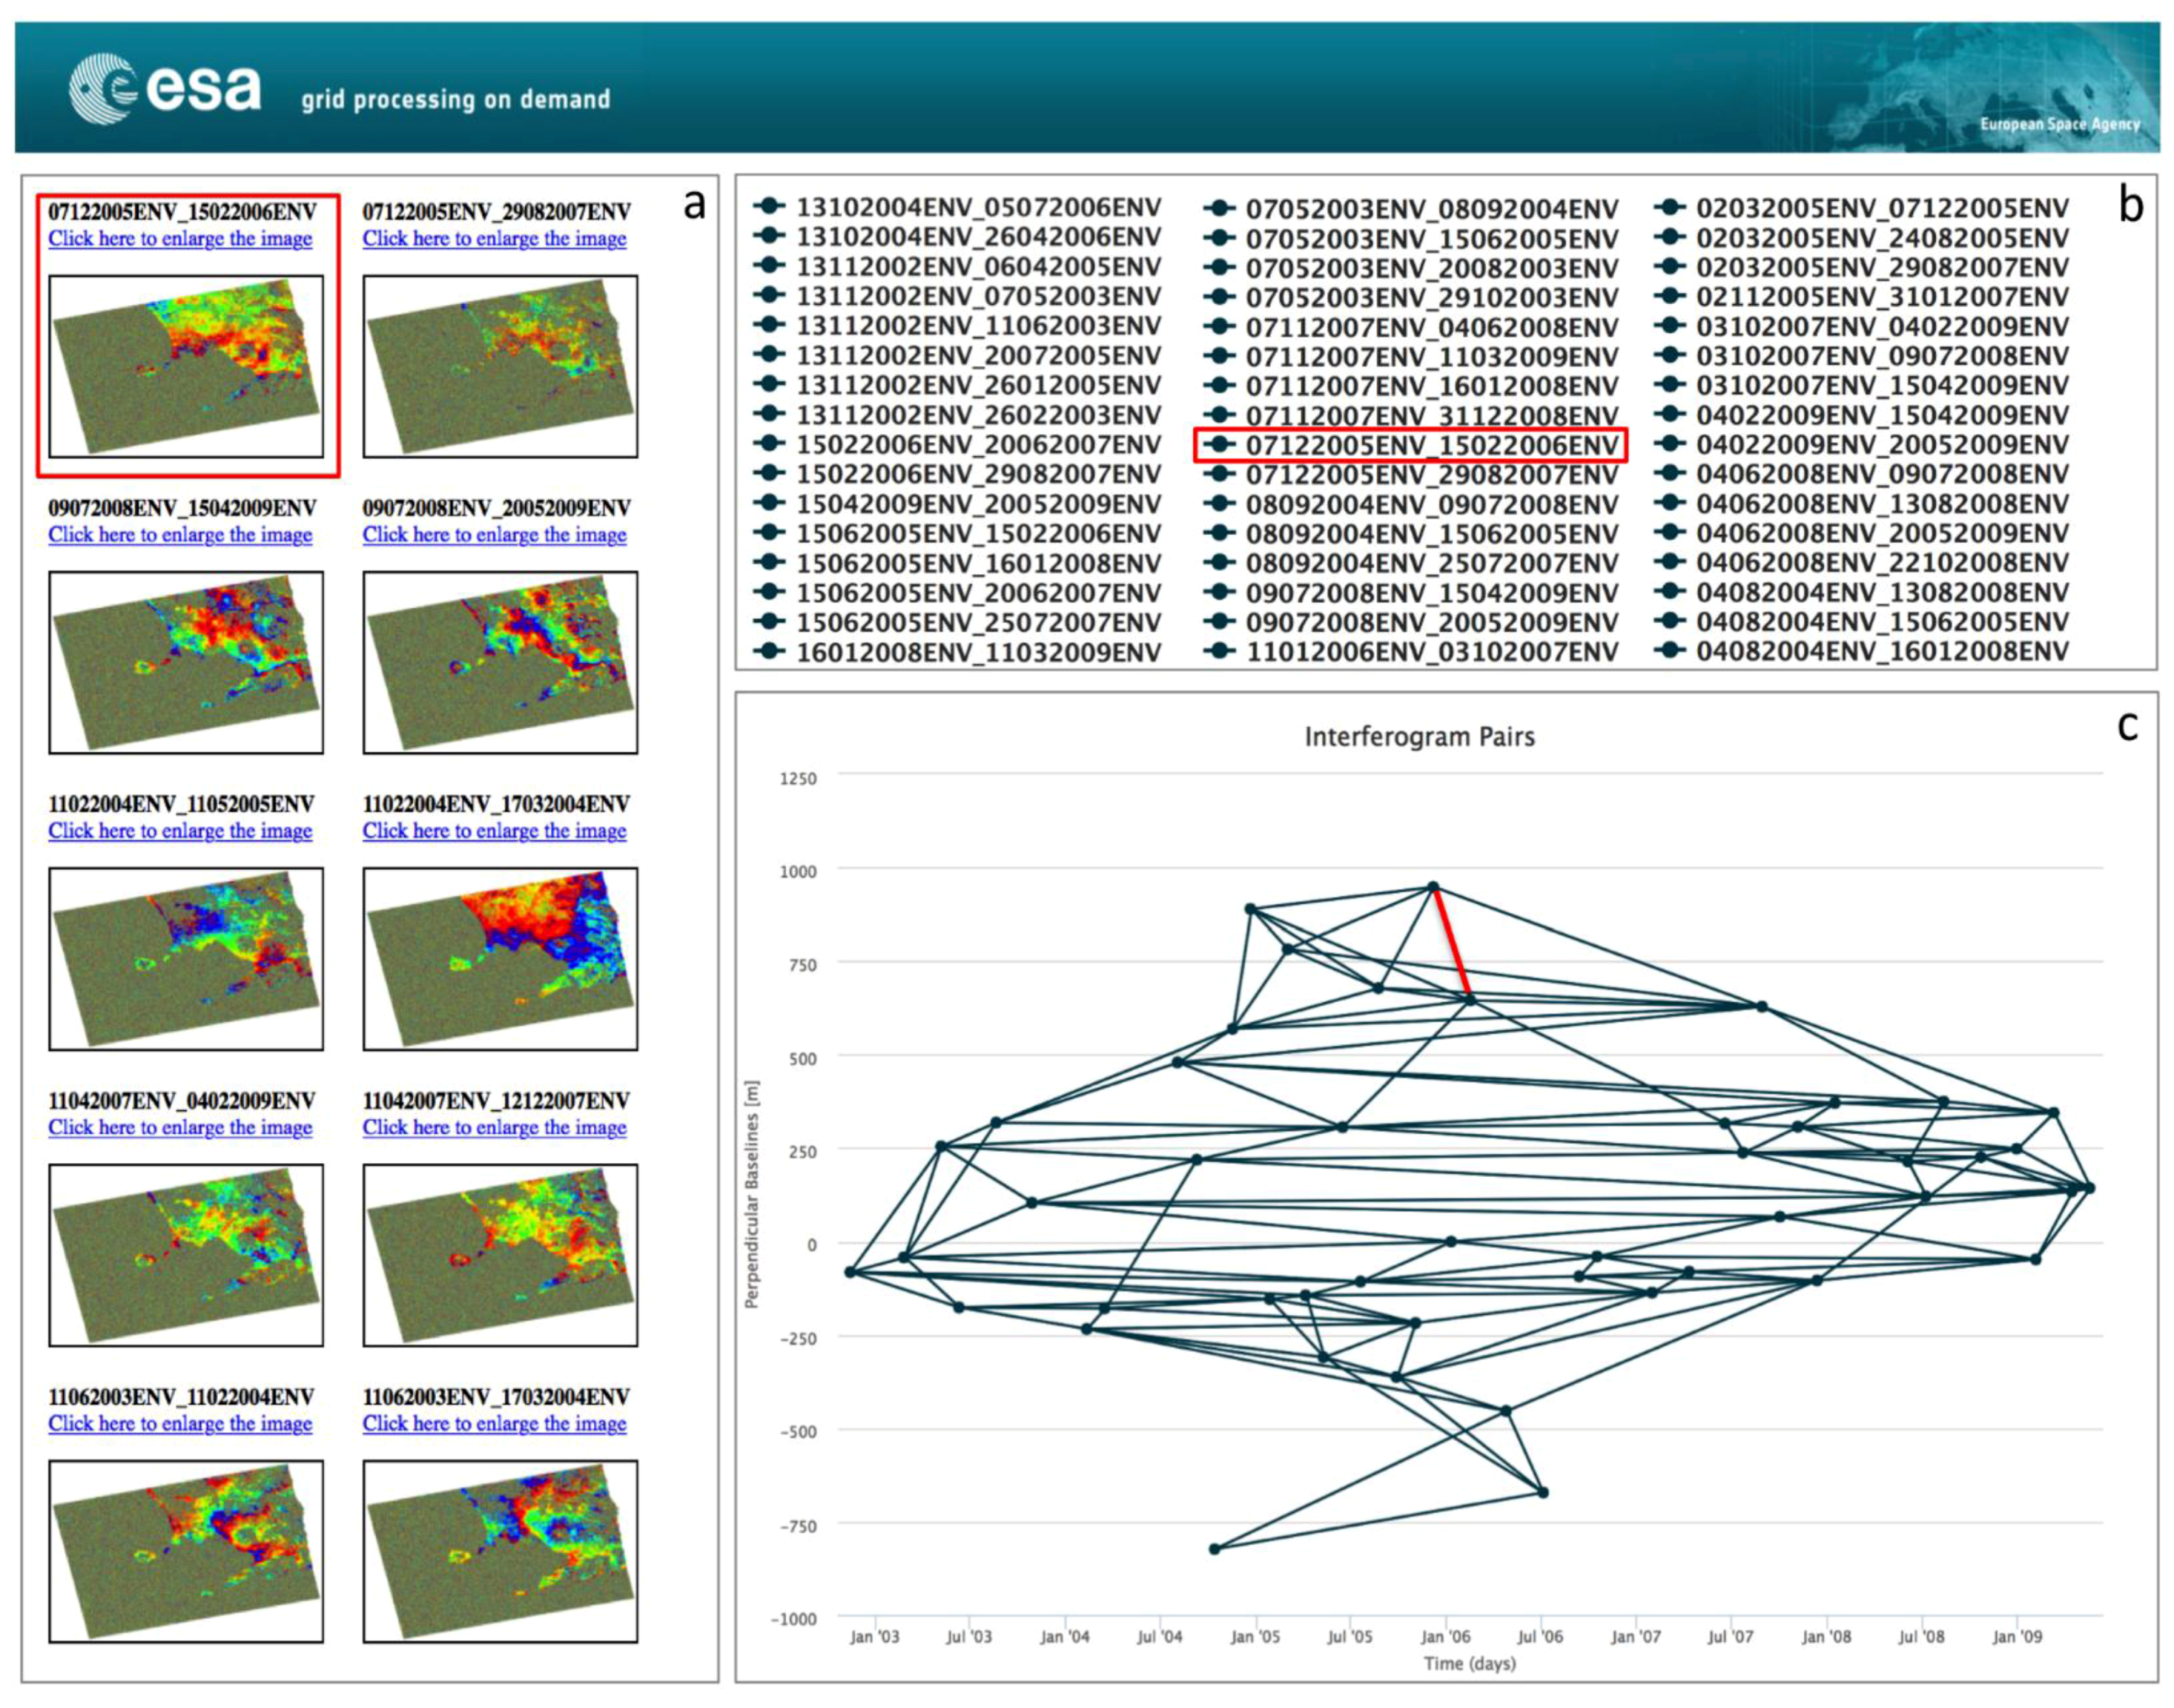Enlarge image link for 07122005ENV_15022006ENV

[x=180, y=239]
